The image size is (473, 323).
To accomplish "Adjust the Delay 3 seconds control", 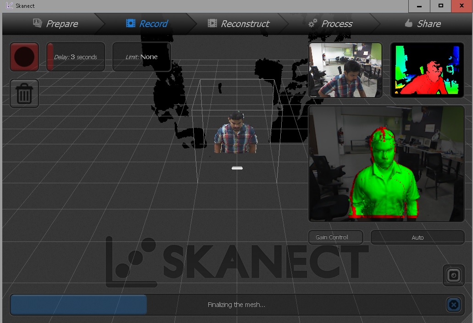I will (x=75, y=57).
